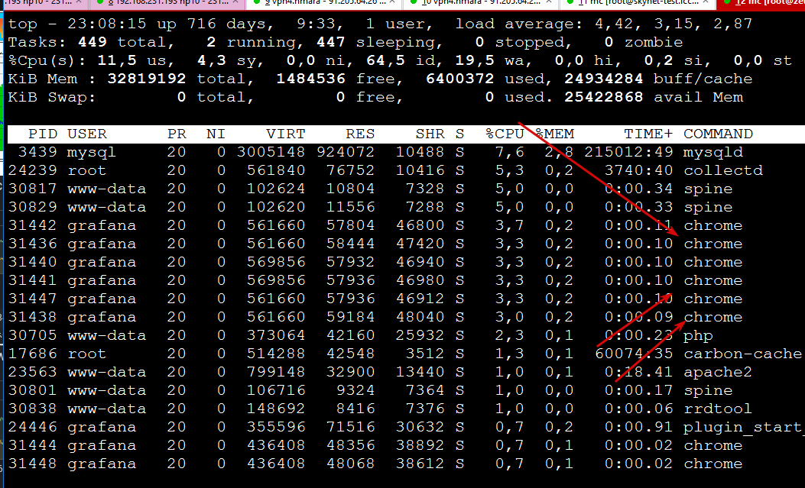Select buff/cache value 24934284
The width and height of the screenshot is (805, 488).
pos(603,79)
